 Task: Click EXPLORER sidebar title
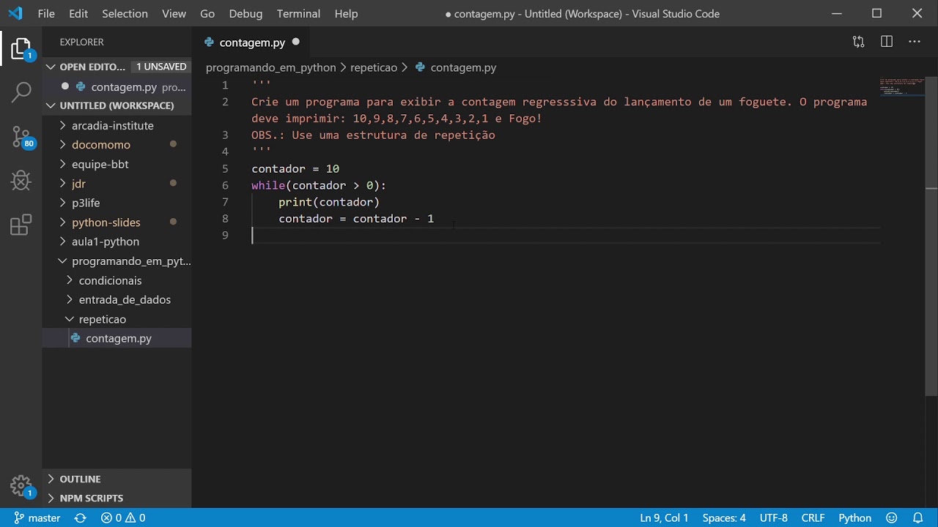(81, 42)
